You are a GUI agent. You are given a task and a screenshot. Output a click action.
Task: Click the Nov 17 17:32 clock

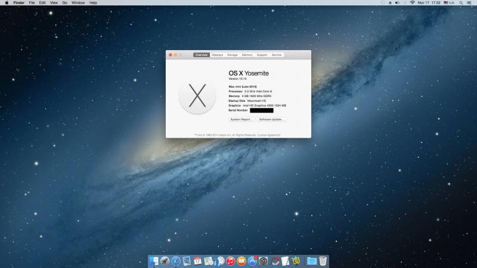(x=429, y=3)
